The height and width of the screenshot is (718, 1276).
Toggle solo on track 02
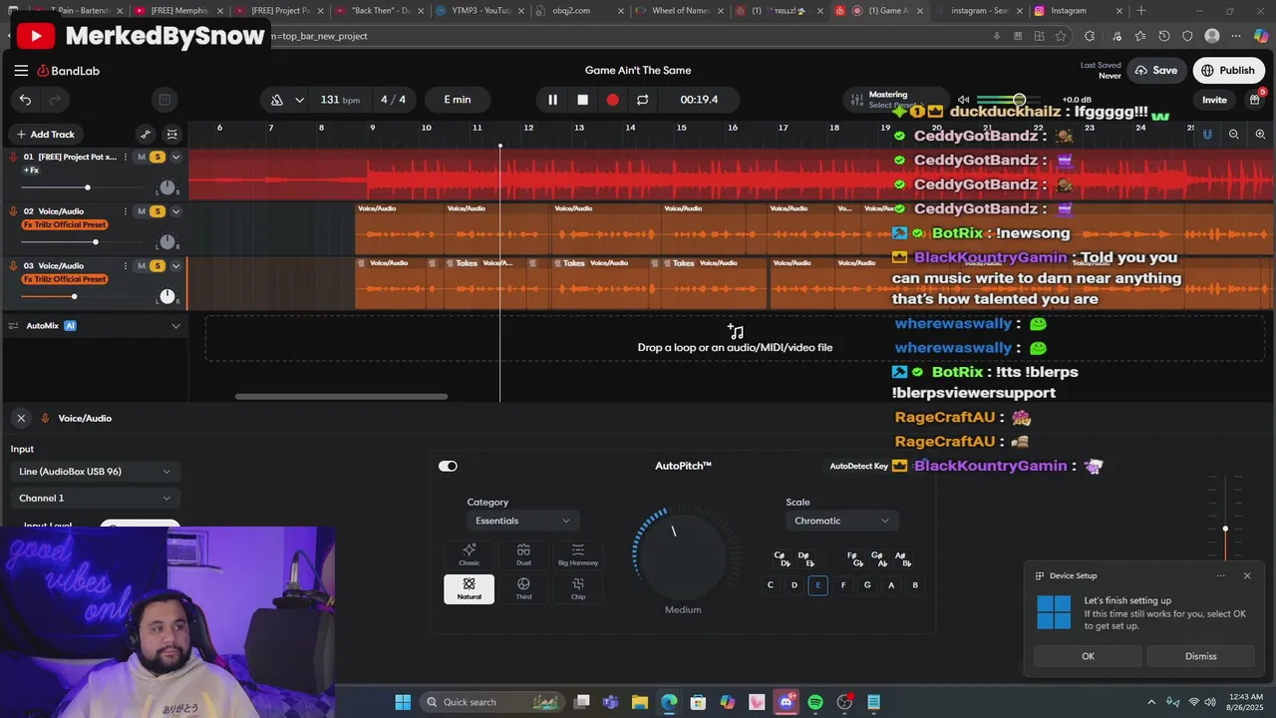(x=157, y=211)
